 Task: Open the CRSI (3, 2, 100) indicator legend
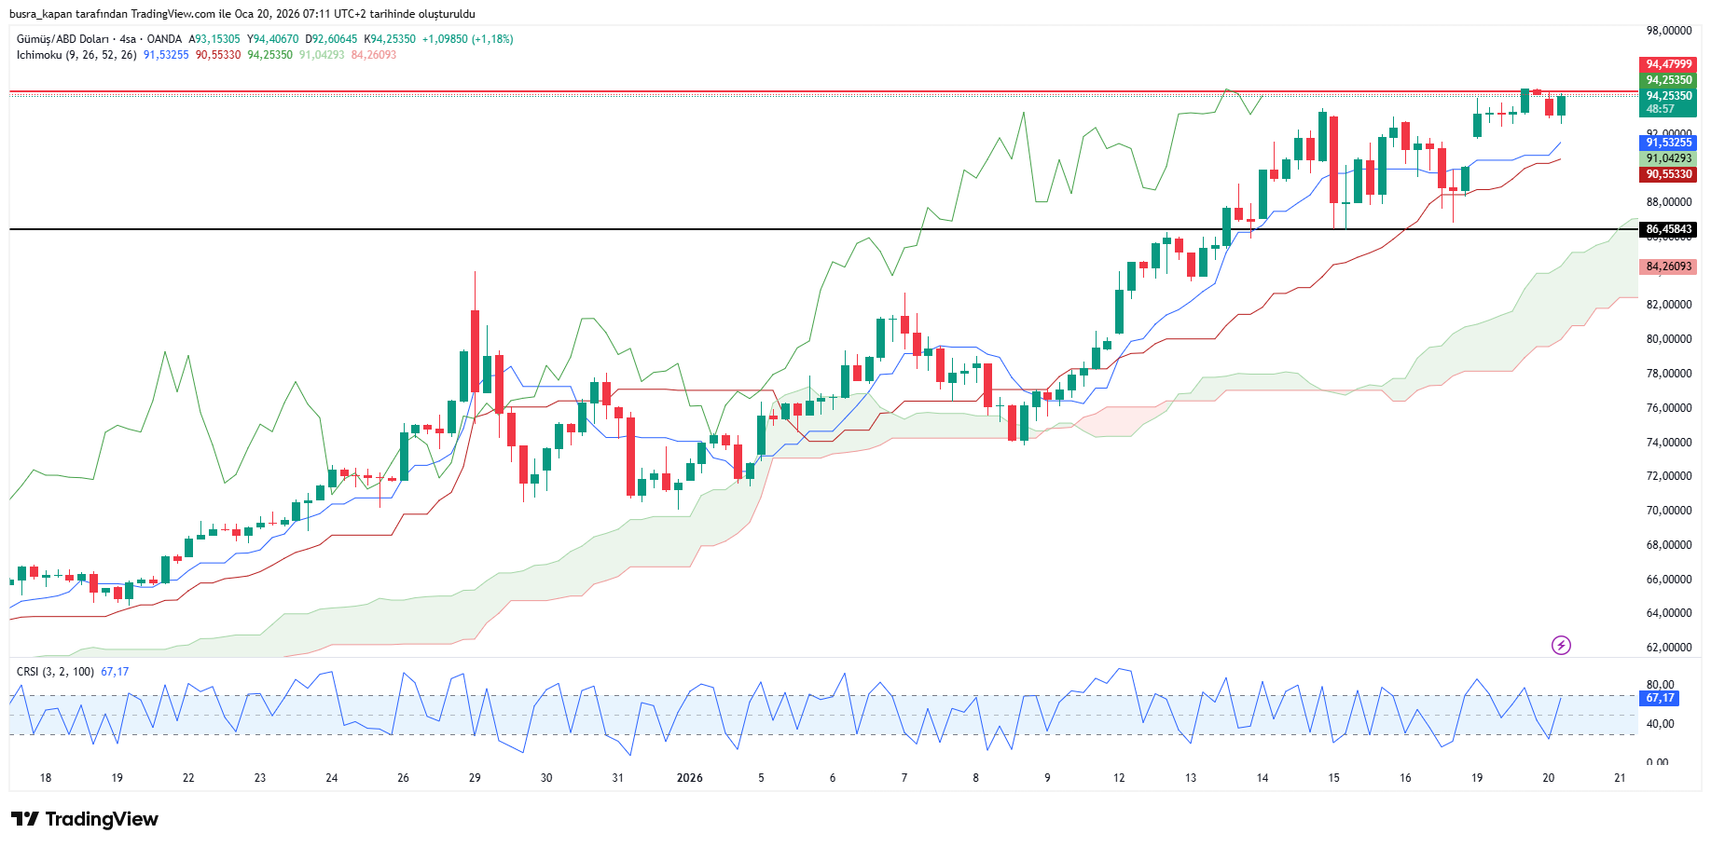[x=55, y=672]
